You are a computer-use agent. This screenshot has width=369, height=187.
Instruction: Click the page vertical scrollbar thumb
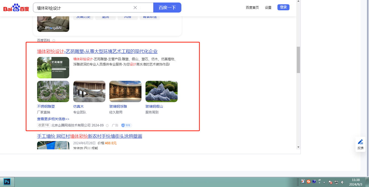[x=298, y=60]
